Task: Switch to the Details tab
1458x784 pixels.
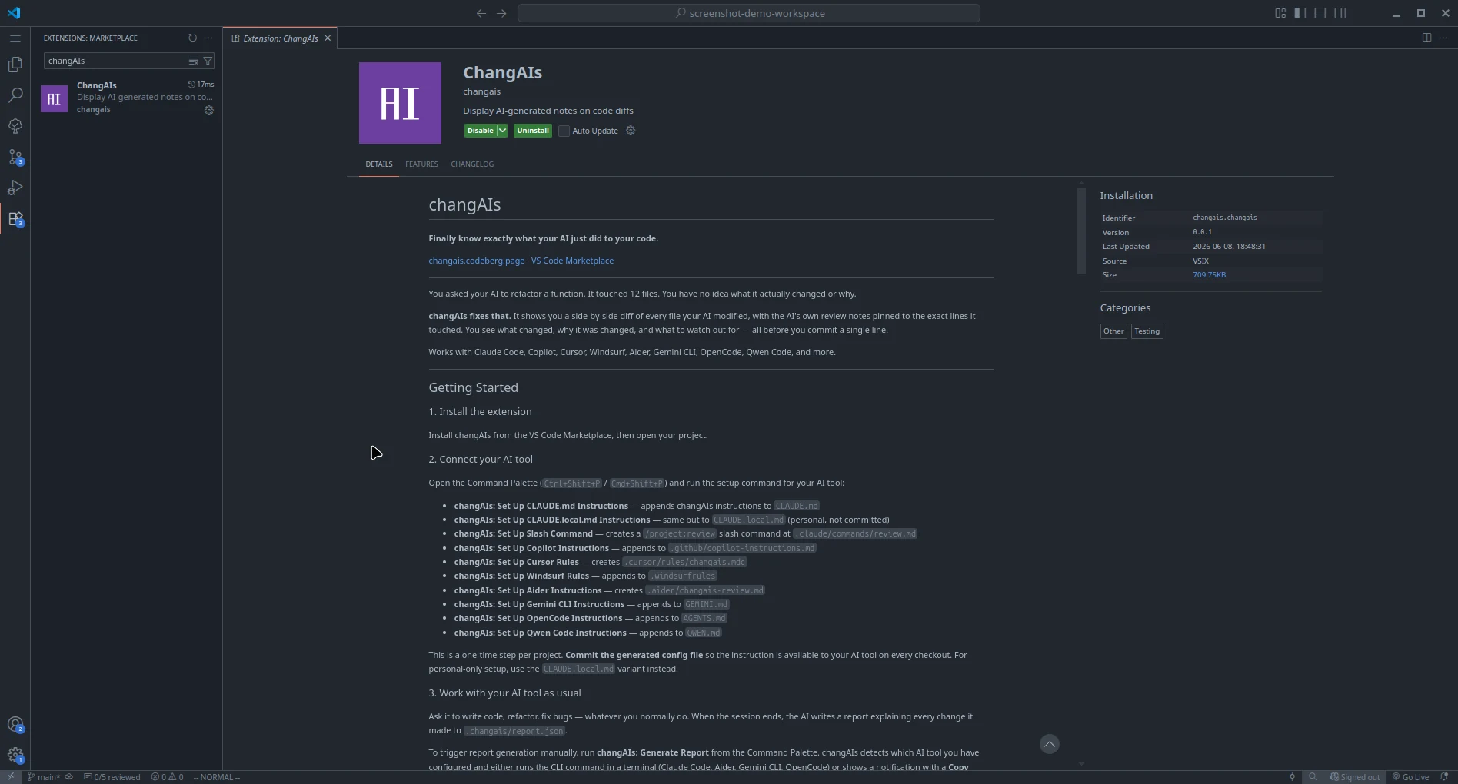Action: 379,164
